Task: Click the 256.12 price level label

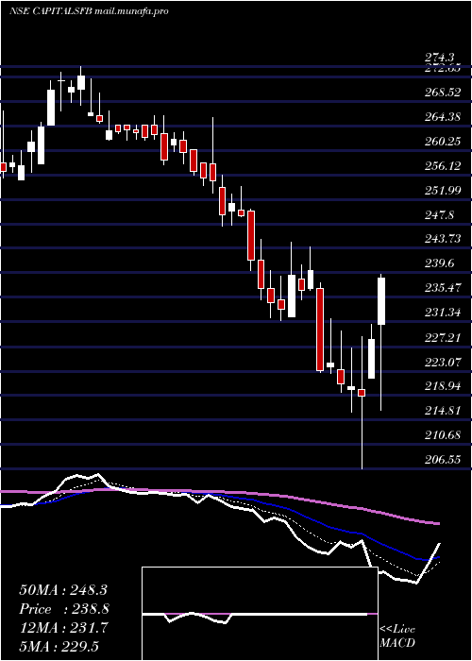Action: coord(443,166)
